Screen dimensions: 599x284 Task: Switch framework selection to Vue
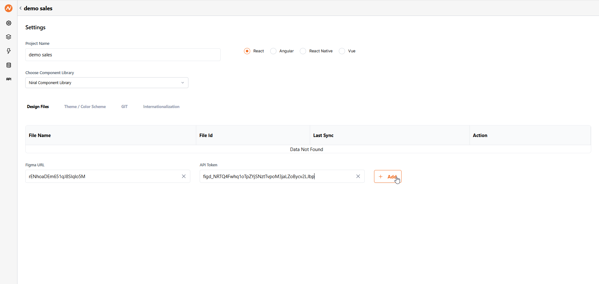(342, 51)
